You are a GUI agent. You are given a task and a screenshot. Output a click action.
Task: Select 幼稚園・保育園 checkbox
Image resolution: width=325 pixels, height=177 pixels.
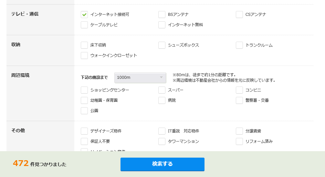pos(84,100)
